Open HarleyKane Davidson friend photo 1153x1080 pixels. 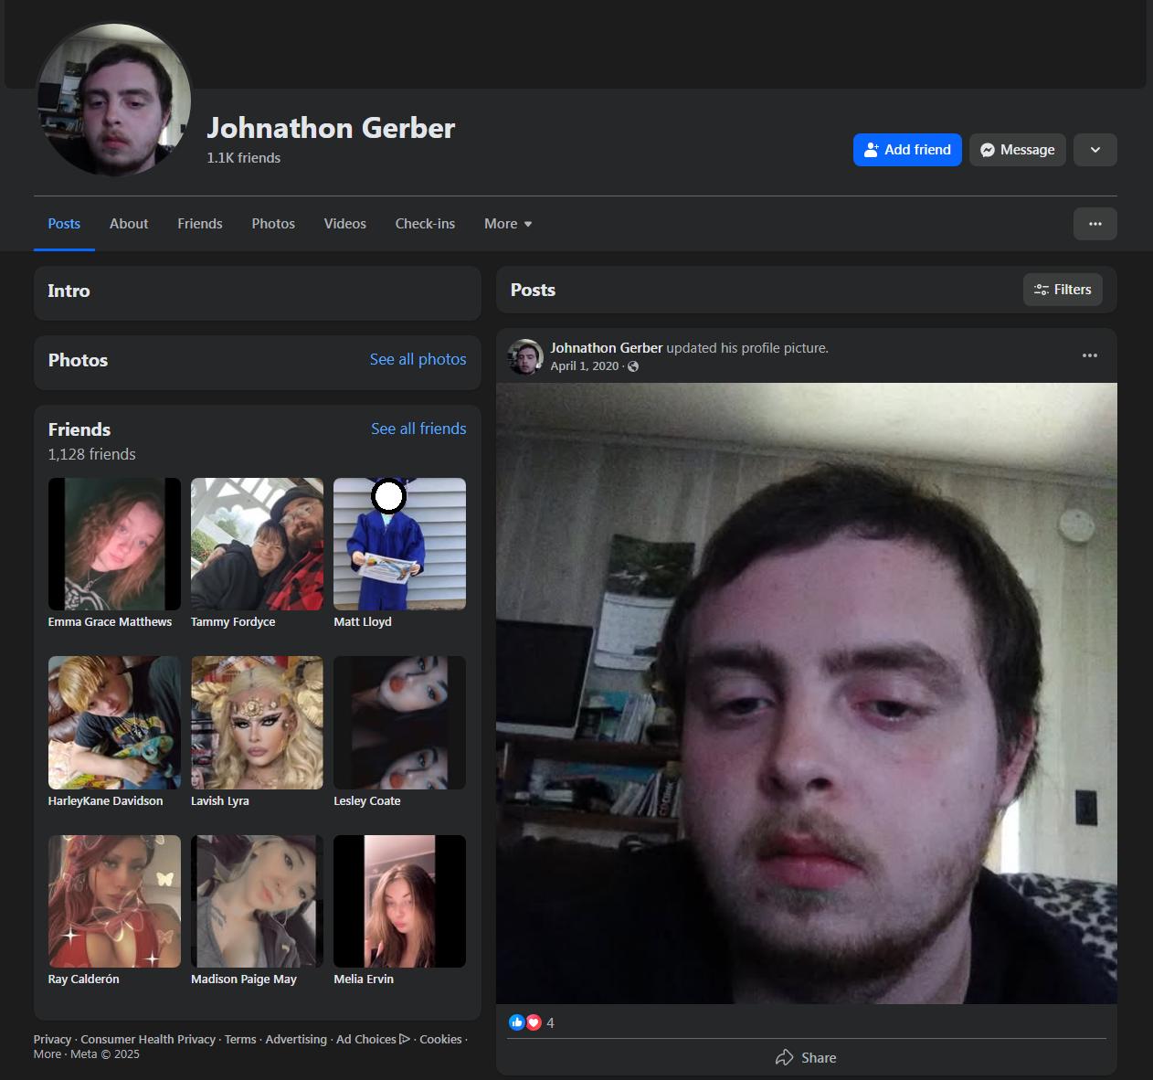coord(114,723)
